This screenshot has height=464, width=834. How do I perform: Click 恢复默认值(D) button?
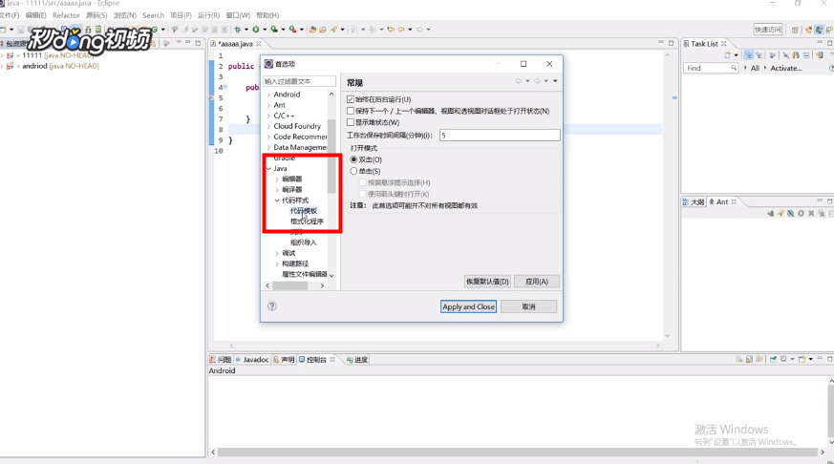coord(487,282)
